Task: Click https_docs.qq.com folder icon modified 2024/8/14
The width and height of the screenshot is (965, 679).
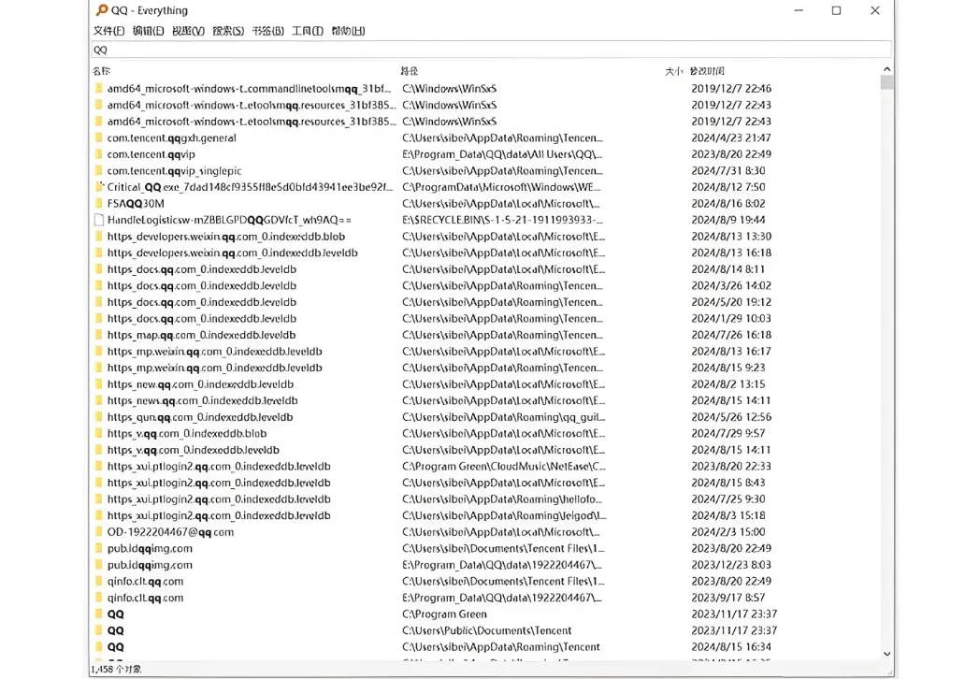Action: [98, 269]
